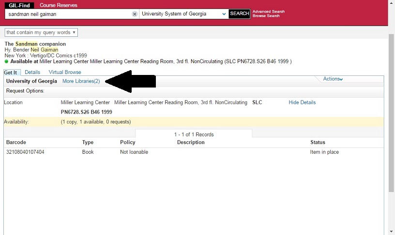Click the green availability dot icon
This screenshot has width=395, height=235.
(x=6, y=62)
